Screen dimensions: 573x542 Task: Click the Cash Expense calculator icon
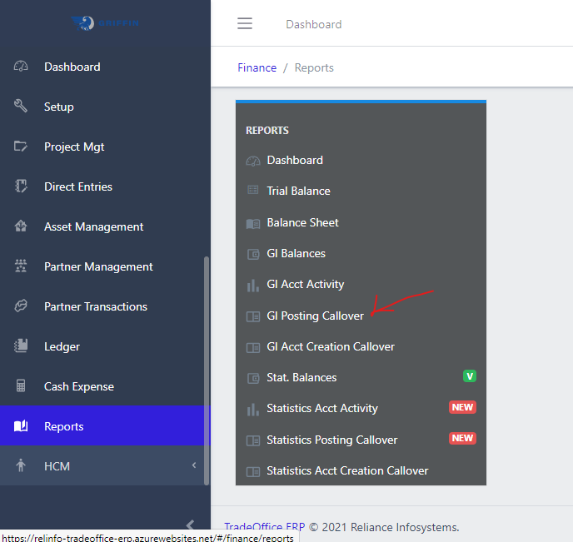click(22, 386)
